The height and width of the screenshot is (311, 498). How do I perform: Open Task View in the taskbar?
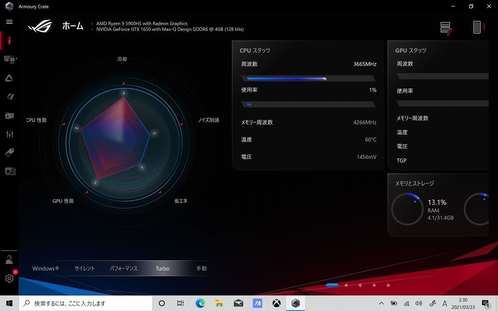181,303
